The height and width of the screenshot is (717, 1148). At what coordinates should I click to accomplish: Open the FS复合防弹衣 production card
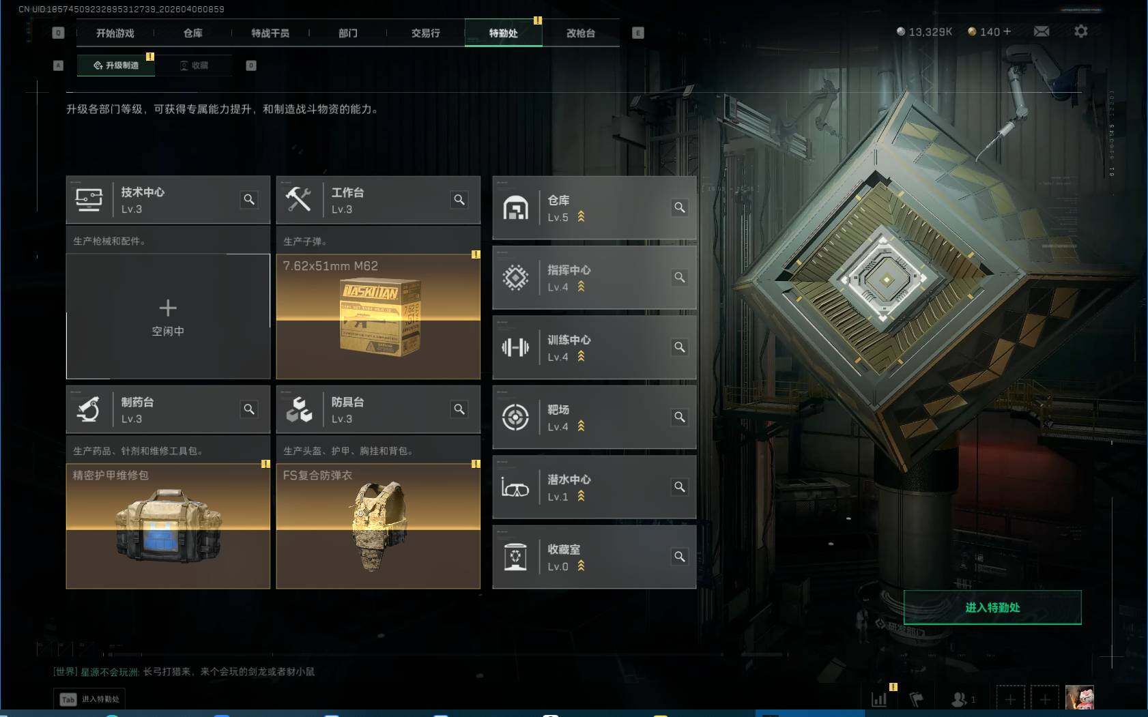(x=378, y=526)
